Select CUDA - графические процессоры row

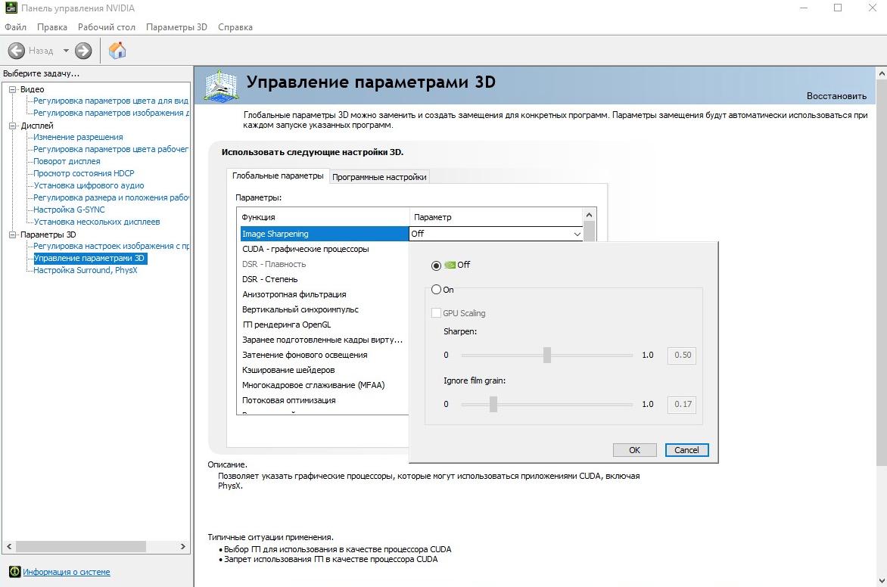coord(325,249)
